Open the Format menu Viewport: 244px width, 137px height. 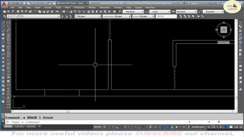click(48, 8)
